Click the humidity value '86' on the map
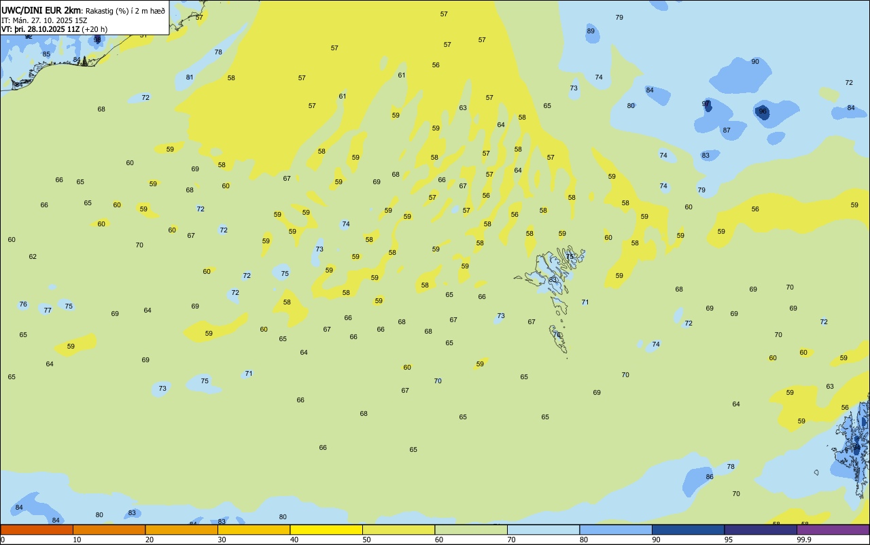This screenshot has width=870, height=545. tap(710, 477)
